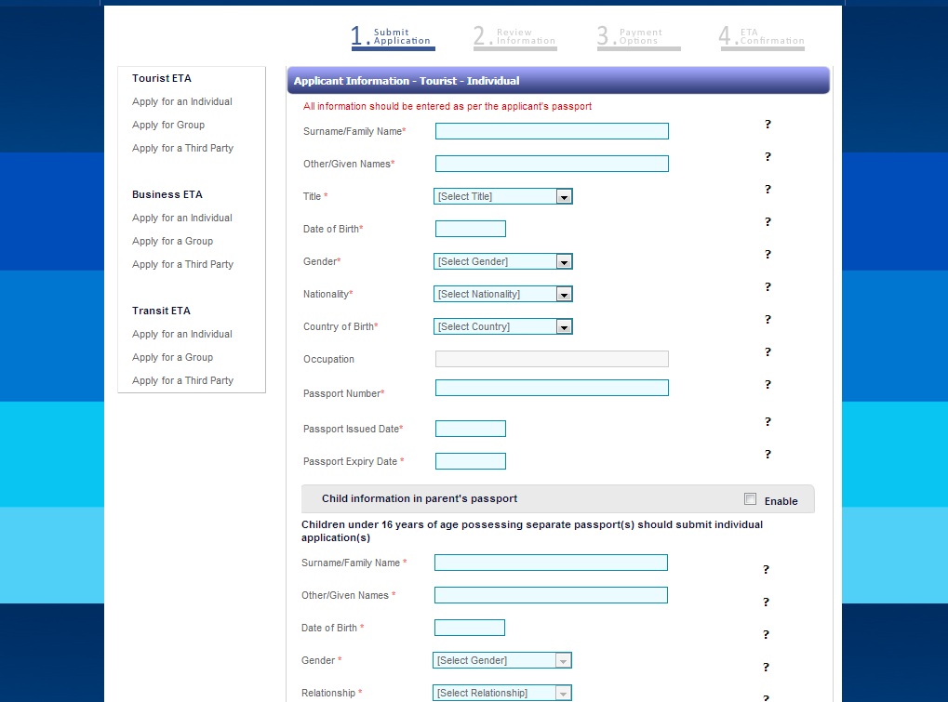948x702 pixels.
Task: Open Transit ETA Apply for an Individual
Action: [x=182, y=334]
